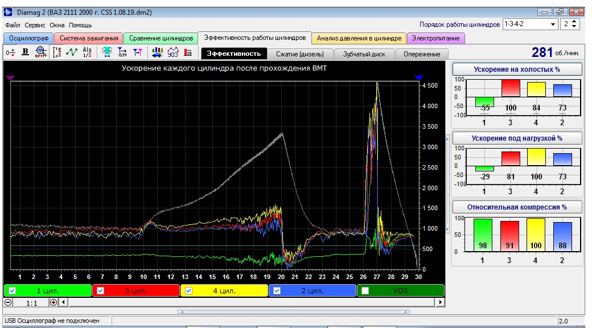The height and width of the screenshot is (328, 592).
Task: Click the horizontal scrollbar left arrow
Action: 63,303
